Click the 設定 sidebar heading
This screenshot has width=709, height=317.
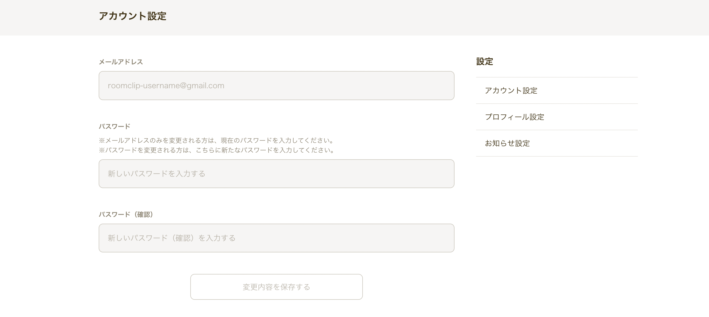(x=484, y=61)
